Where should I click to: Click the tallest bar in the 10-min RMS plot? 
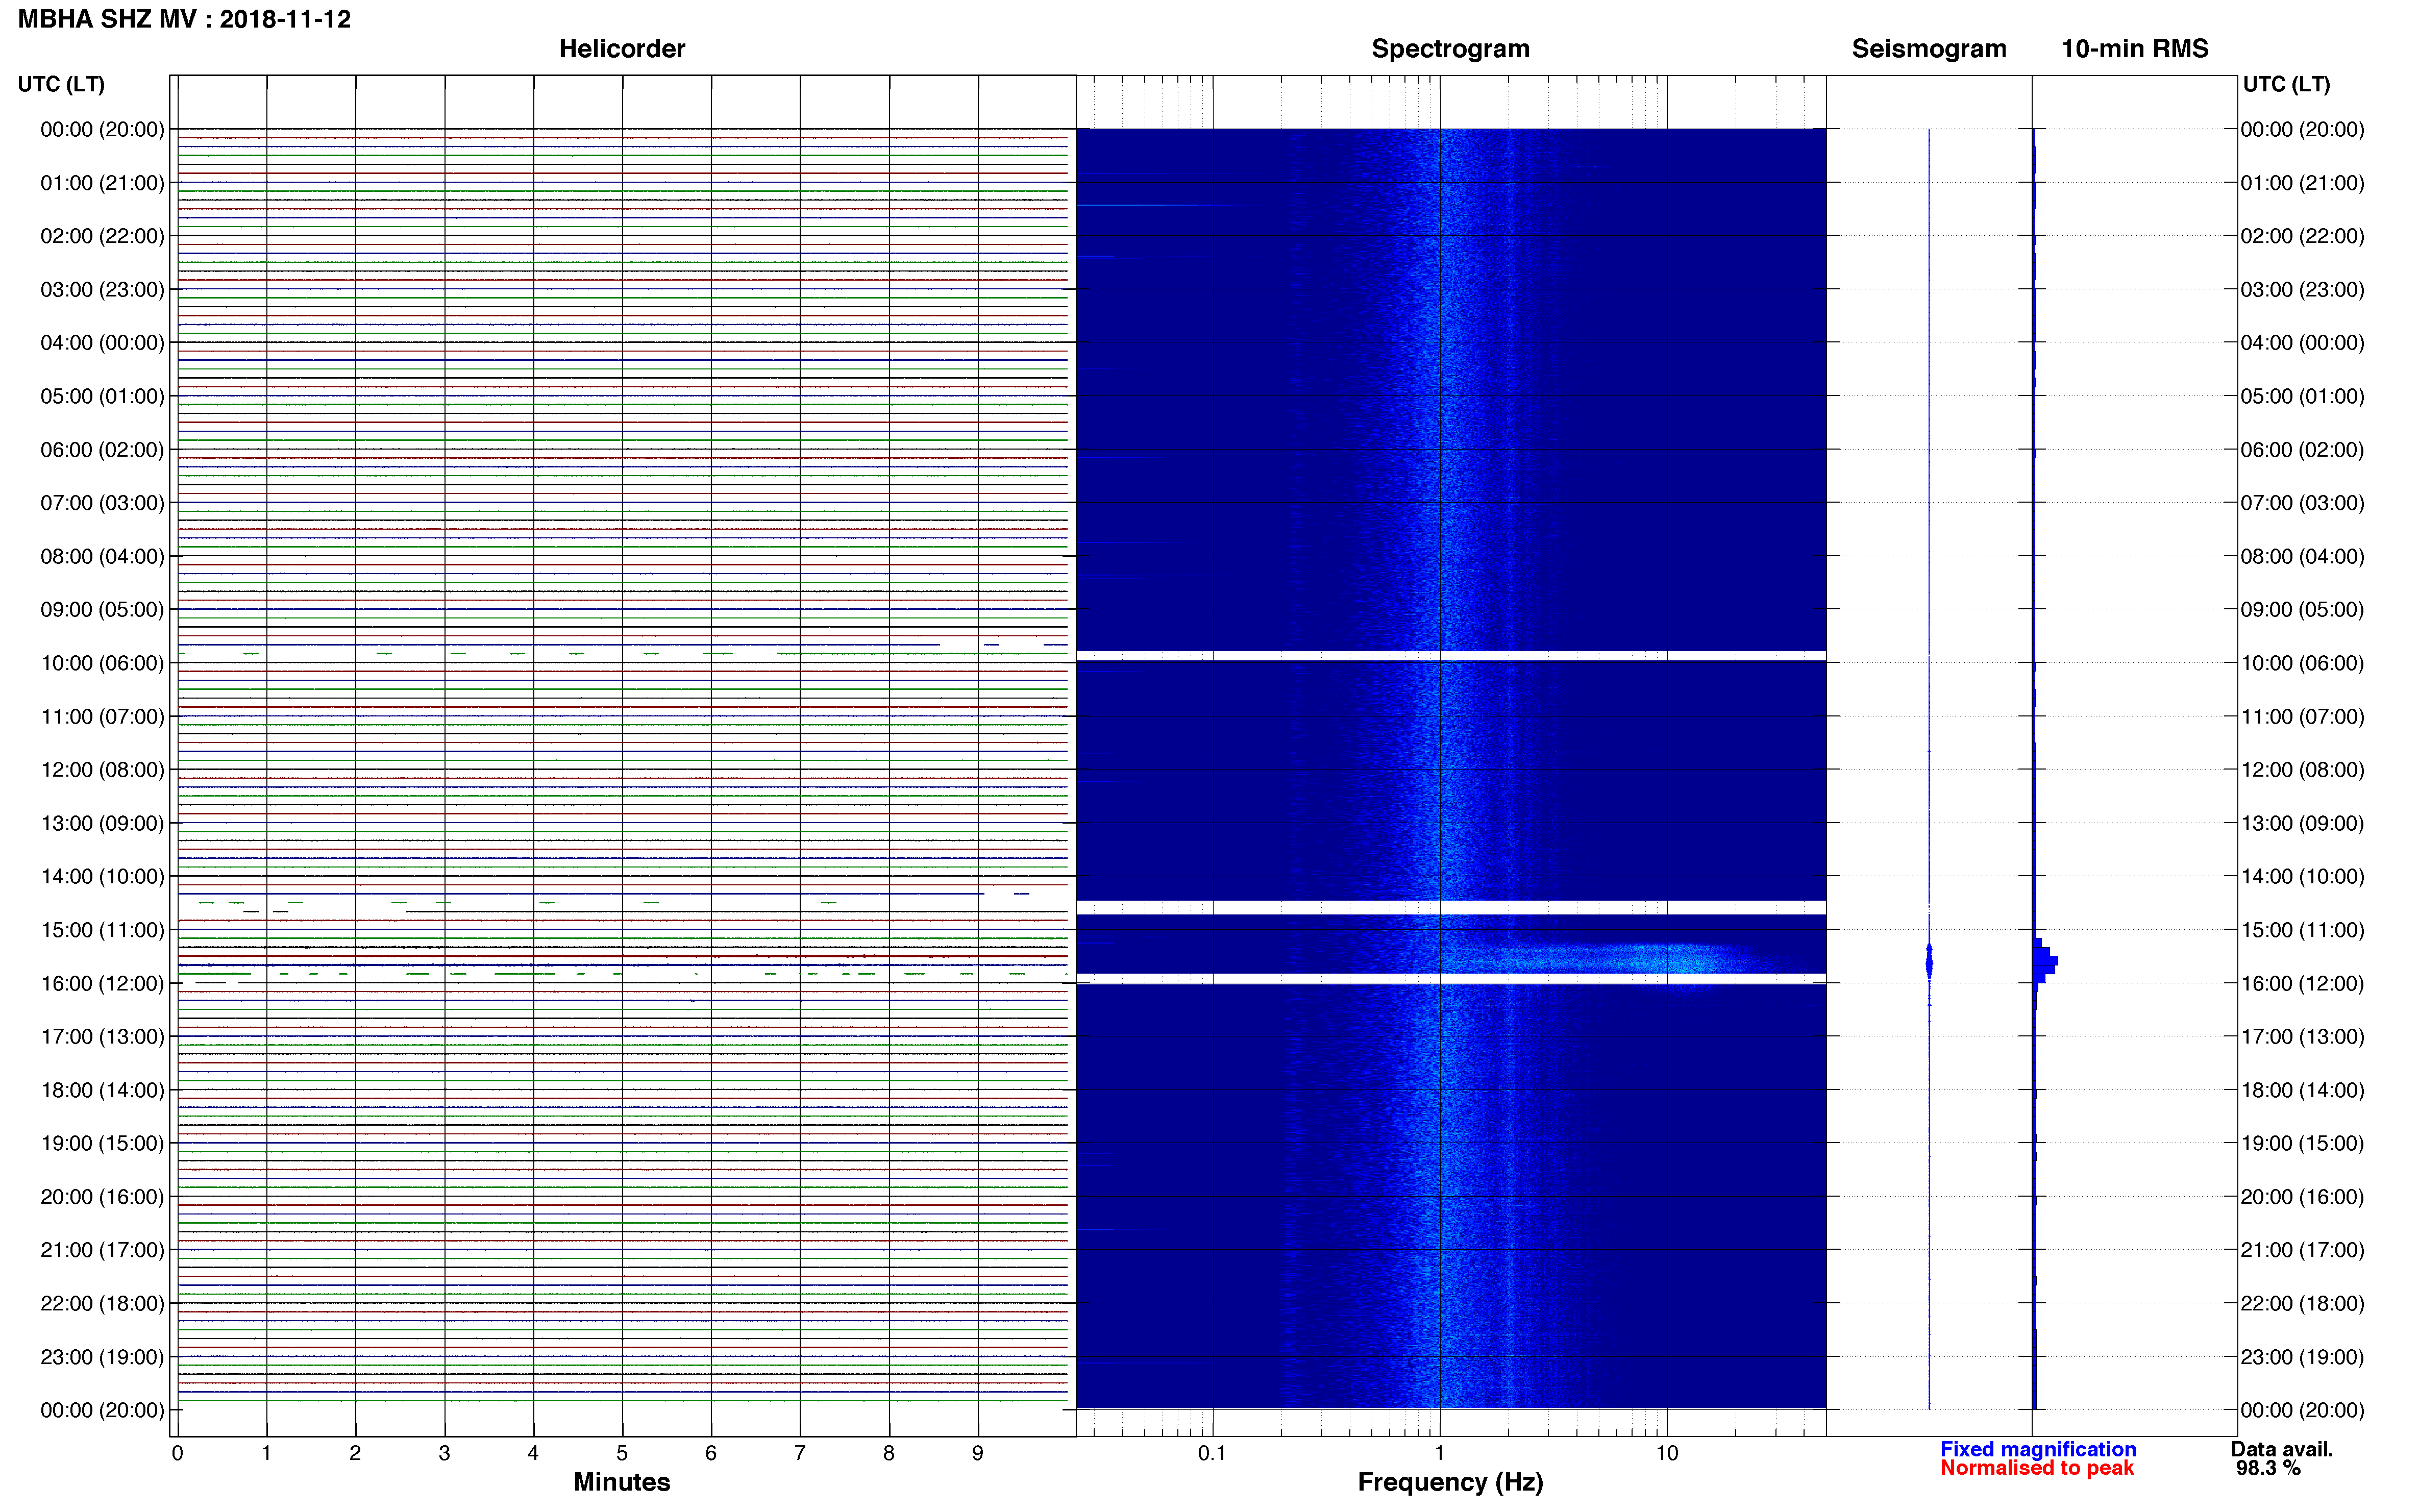tap(2045, 960)
